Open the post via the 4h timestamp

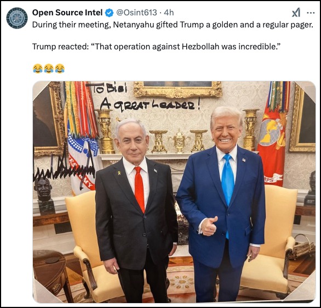[169, 13]
